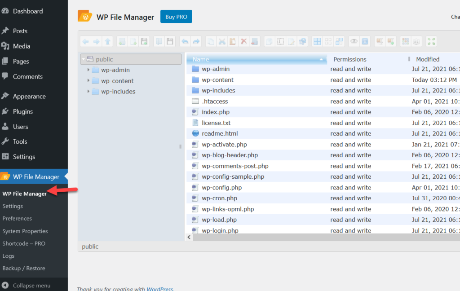Image resolution: width=460 pixels, height=291 pixels.
Task: Select .htaccess file row
Action: click(323, 101)
